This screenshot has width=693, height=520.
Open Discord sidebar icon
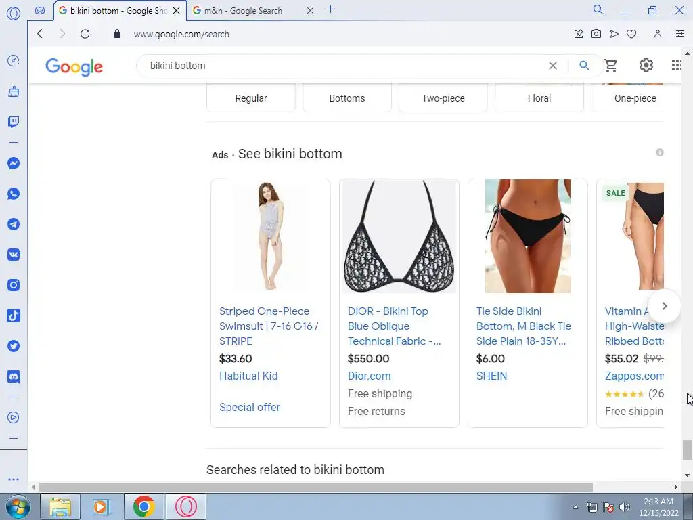[x=14, y=376]
